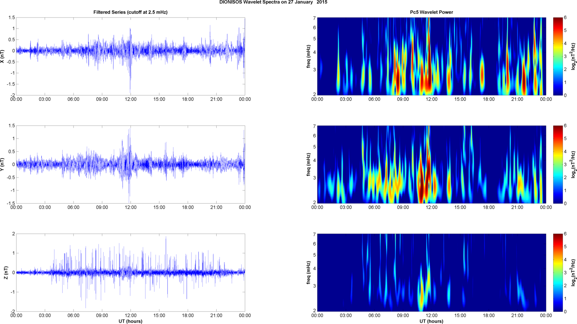Click the 09:00 tick under the top spectrogram
Image resolution: width=577 pixels, height=324 pixels.
403,99
